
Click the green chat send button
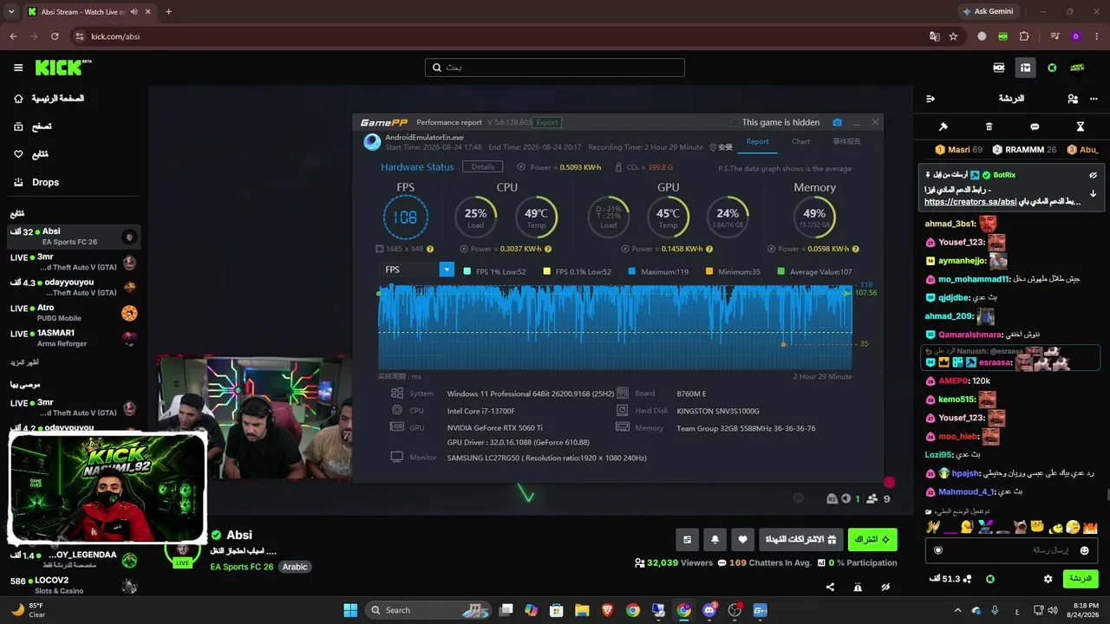tap(1081, 578)
